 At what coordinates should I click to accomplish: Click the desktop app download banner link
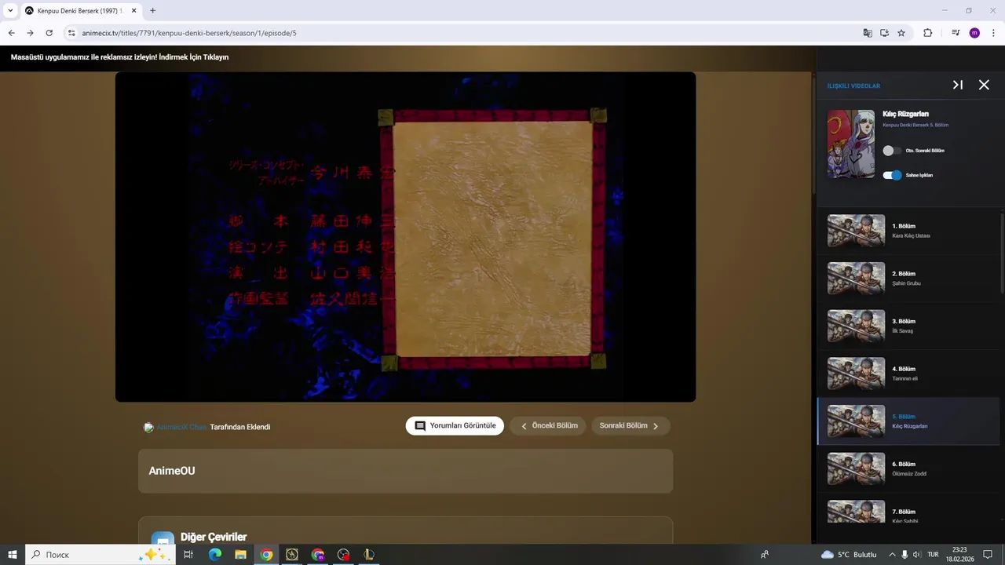point(119,57)
